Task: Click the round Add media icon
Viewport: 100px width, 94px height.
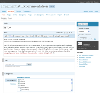Action: point(72,33)
